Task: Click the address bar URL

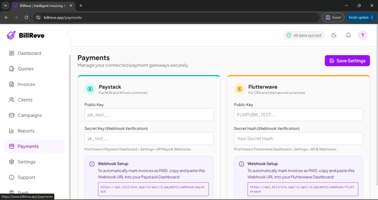Action: pyautogui.click(x=63, y=17)
